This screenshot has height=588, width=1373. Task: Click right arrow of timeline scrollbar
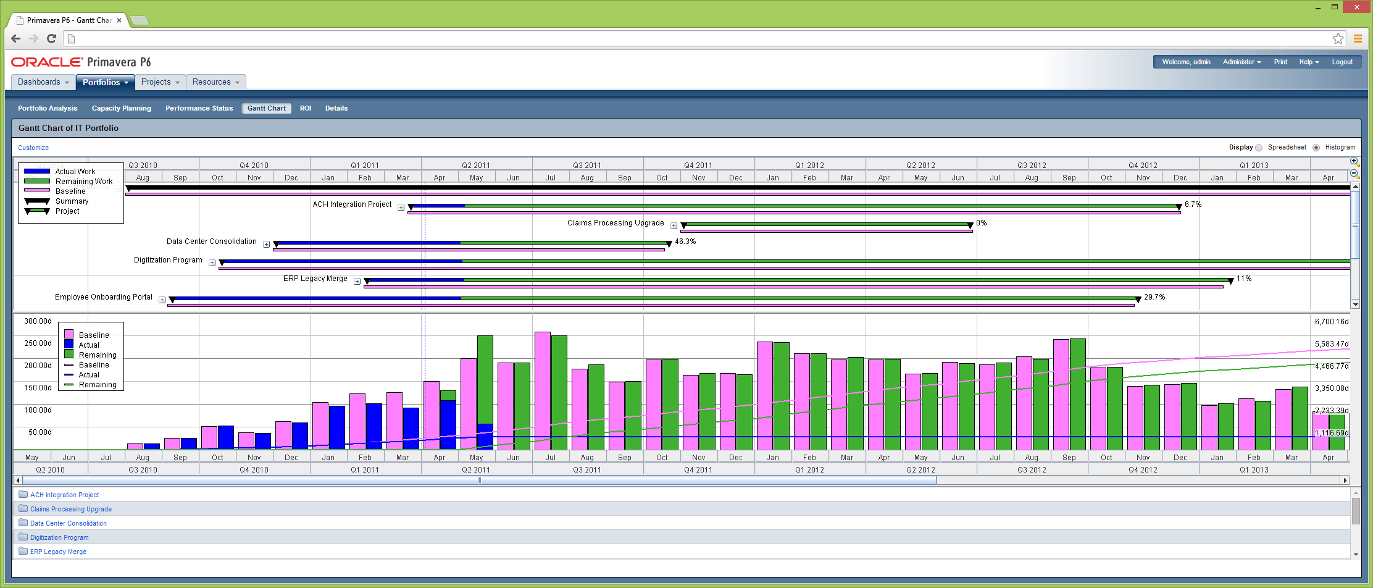click(x=1345, y=480)
